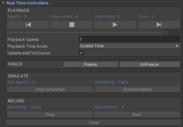Screen dimensions: 183x127
Task: Click the Playback Time Scale label
Action: coord(27,46)
